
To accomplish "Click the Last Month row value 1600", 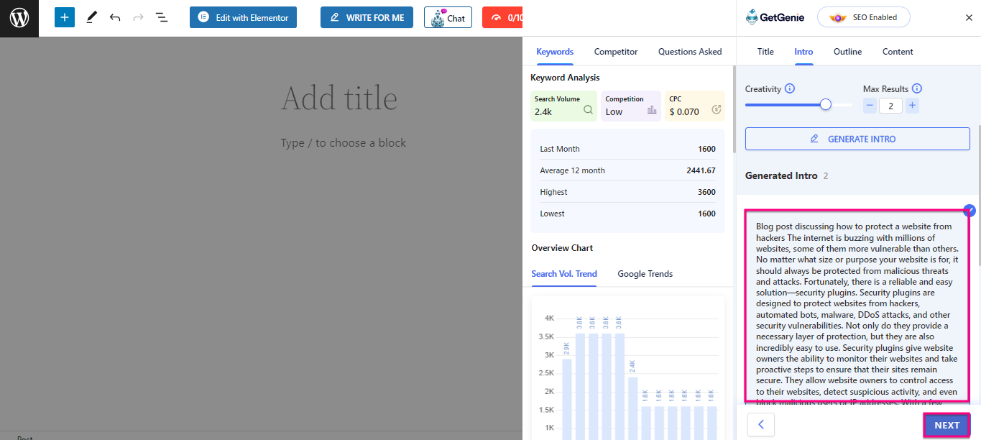I will [706, 149].
